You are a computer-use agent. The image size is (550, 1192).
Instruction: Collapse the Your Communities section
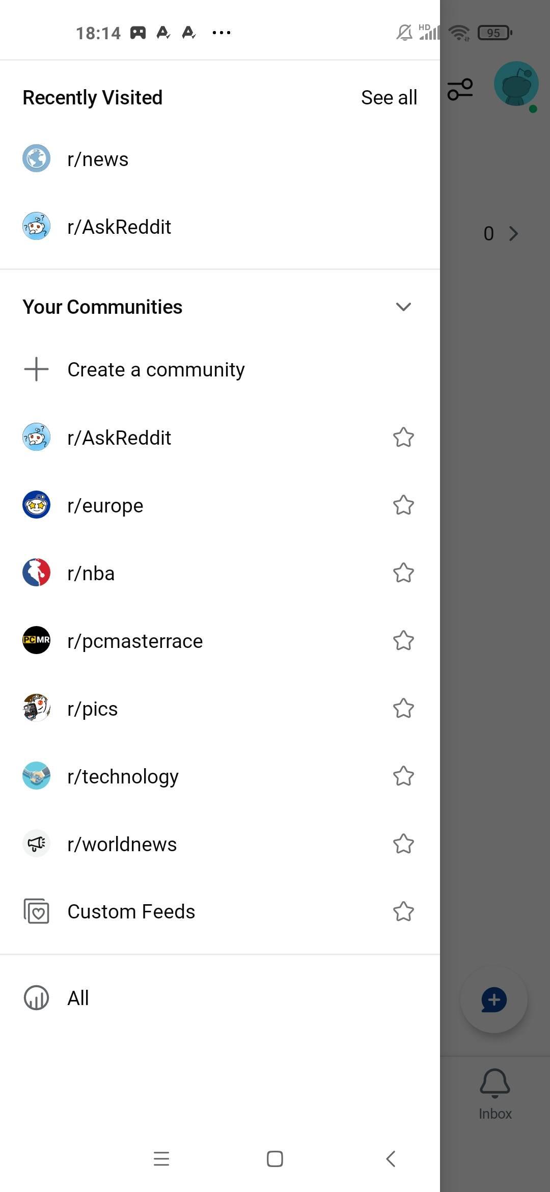(x=403, y=307)
